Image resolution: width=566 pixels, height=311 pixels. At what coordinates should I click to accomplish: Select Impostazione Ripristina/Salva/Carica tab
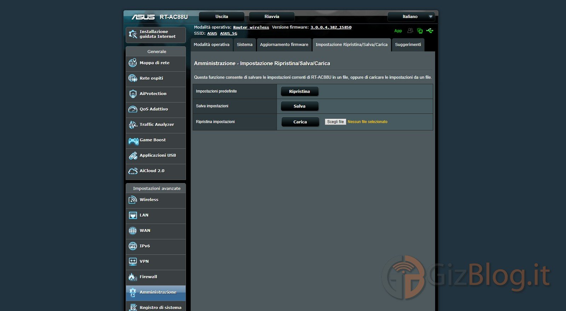pos(352,45)
